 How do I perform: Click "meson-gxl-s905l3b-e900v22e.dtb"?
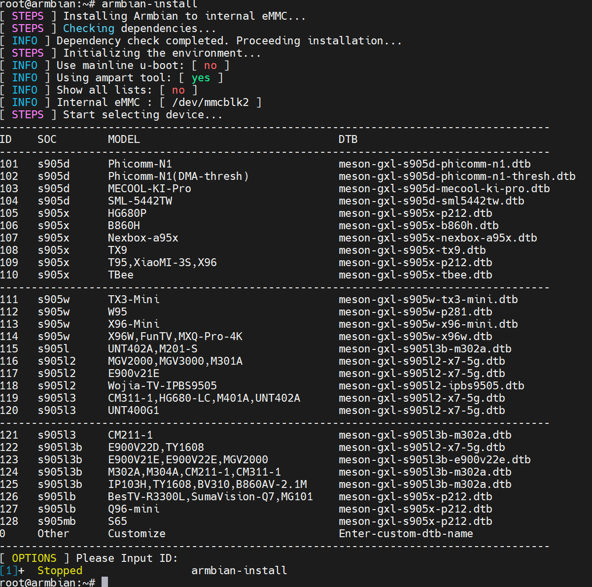(435, 460)
